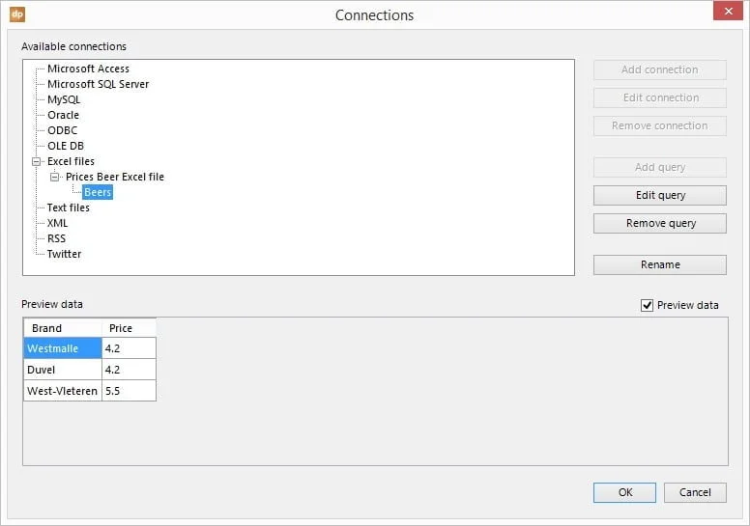750x526 pixels.
Task: Collapse the Prices Beer Excel file node
Action: point(54,178)
